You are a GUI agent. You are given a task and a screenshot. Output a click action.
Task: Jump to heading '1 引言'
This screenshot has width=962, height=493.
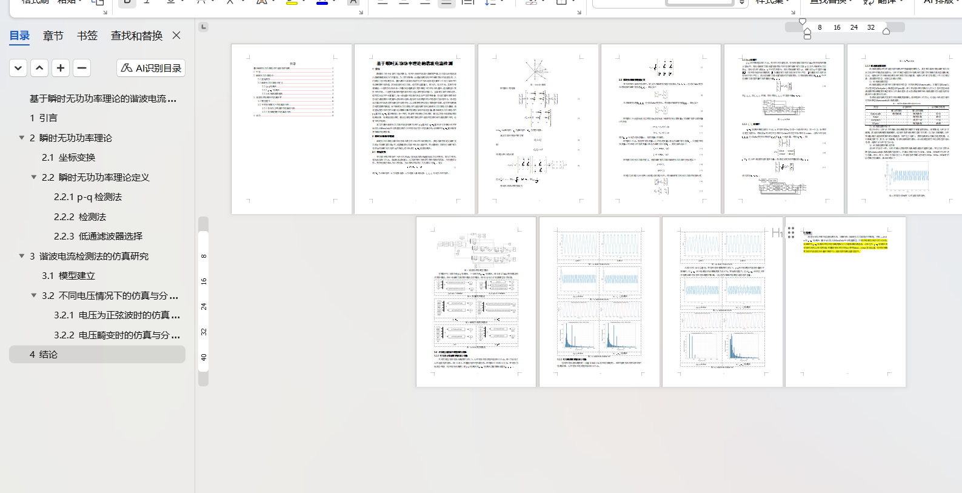(x=44, y=118)
